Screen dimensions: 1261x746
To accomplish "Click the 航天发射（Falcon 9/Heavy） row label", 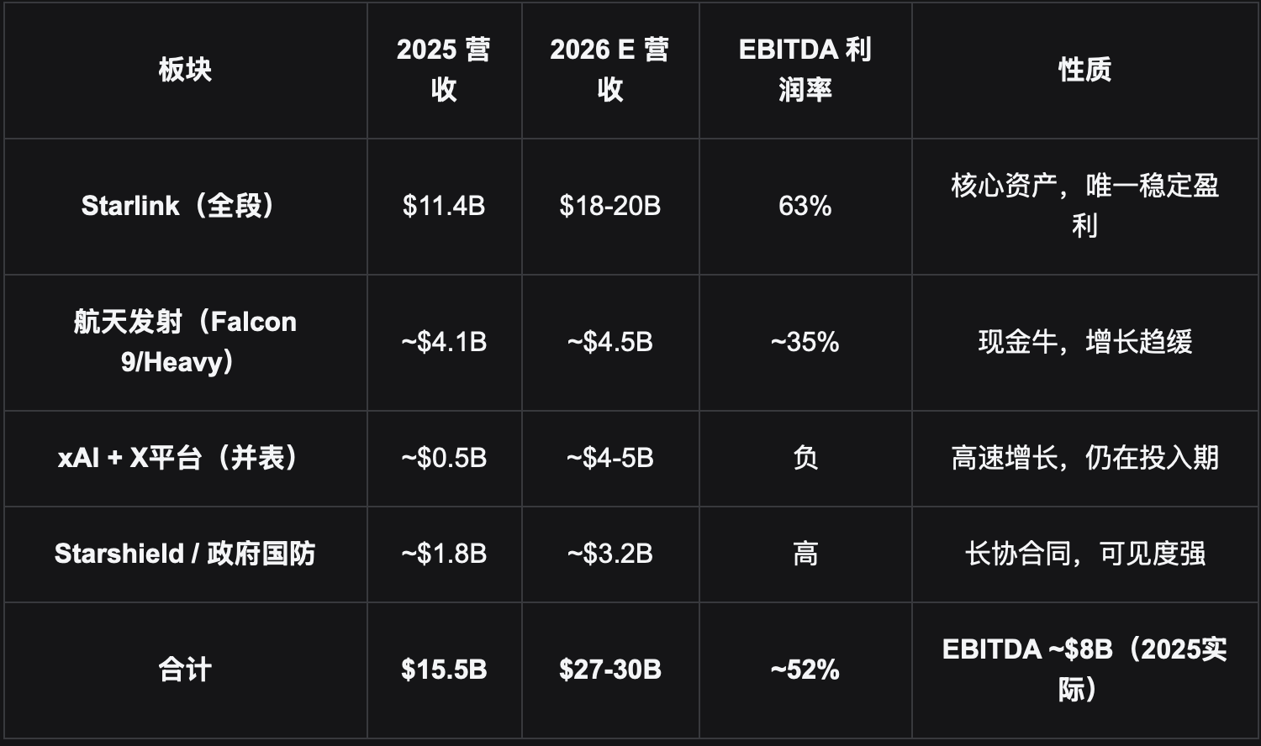I will click(185, 342).
